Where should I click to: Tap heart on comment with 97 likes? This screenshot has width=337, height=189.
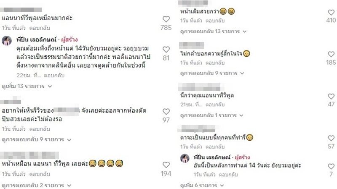[166, 112]
